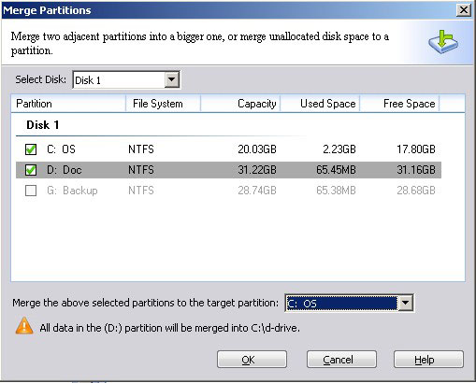The height and width of the screenshot is (383, 476).
Task: Click the Used Space column header
Action: (320, 104)
